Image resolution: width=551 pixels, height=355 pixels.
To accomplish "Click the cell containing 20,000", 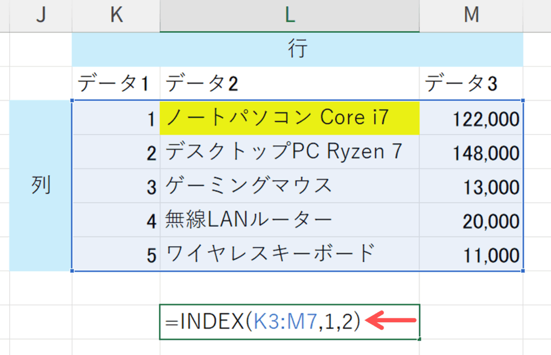I will 471,220.
